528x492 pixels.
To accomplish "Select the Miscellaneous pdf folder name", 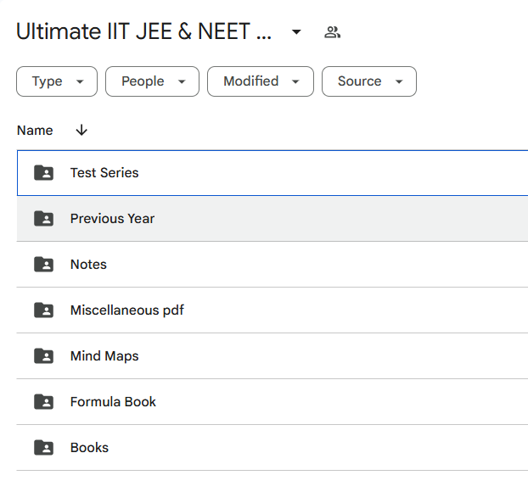I will pyautogui.click(x=127, y=310).
